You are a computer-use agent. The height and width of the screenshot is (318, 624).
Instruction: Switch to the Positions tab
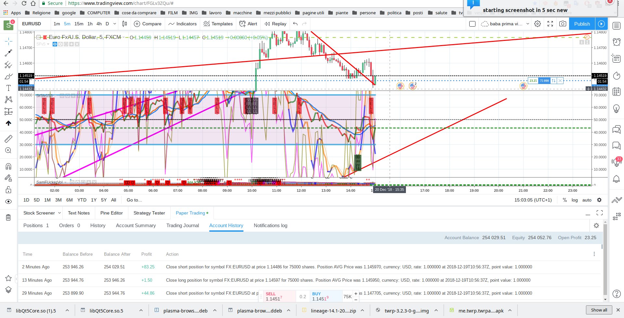tap(36, 226)
